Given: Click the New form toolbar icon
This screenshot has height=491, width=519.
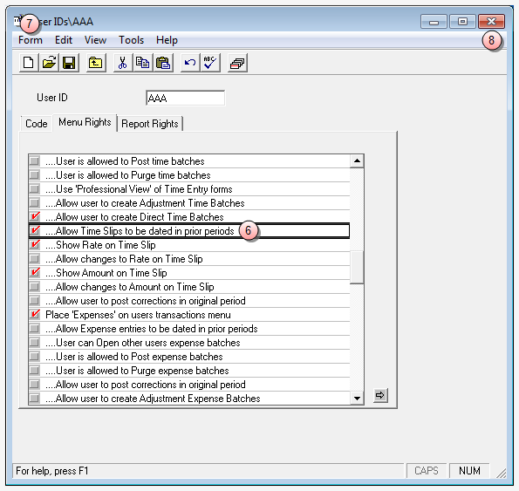Looking at the screenshot, I should (x=29, y=63).
